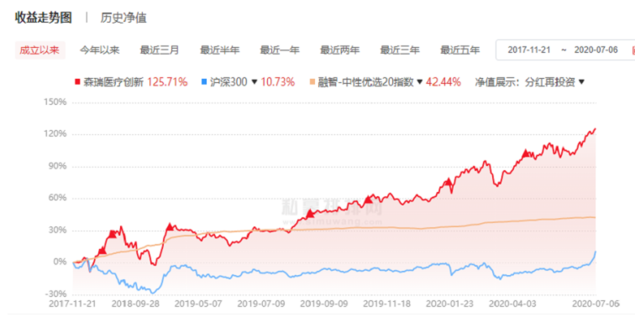Open 分红再投资 net value dropdown

pos(555,82)
